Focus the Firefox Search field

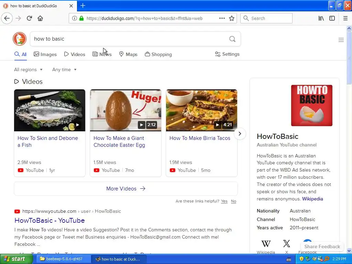tap(266, 18)
